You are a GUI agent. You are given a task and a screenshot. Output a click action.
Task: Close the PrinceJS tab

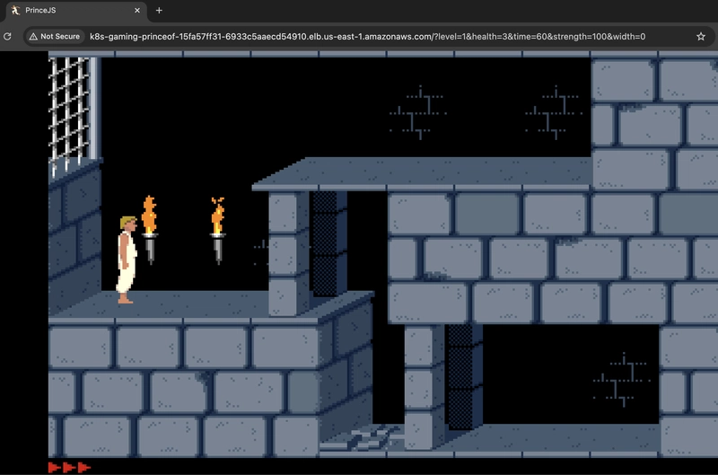[x=137, y=11]
